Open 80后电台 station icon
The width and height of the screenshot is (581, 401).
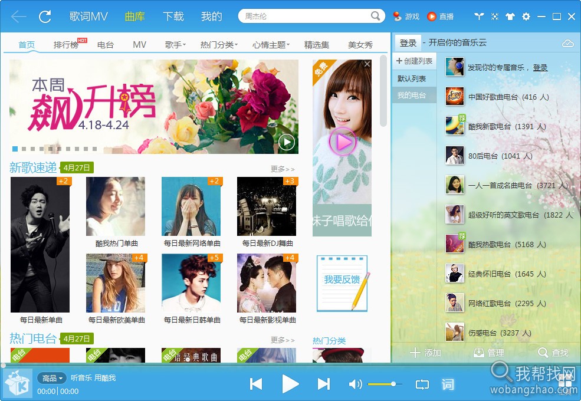tap(455, 155)
